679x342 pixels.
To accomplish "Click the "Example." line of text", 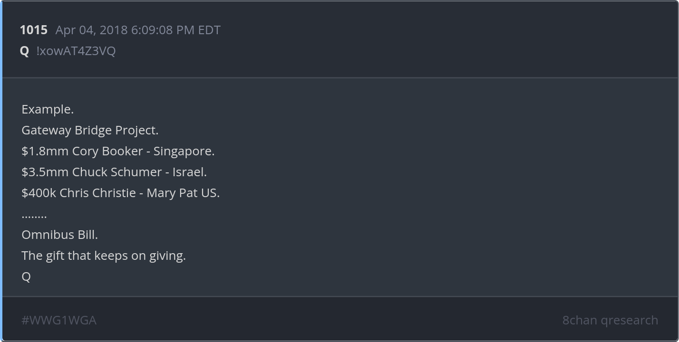I will coord(48,109).
